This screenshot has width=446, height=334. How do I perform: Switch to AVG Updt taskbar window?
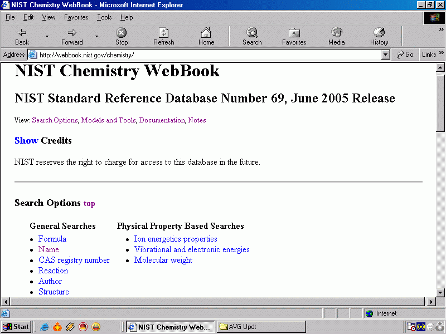tap(261, 327)
